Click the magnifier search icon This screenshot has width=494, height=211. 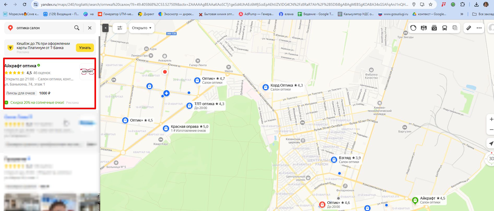pos(77,28)
